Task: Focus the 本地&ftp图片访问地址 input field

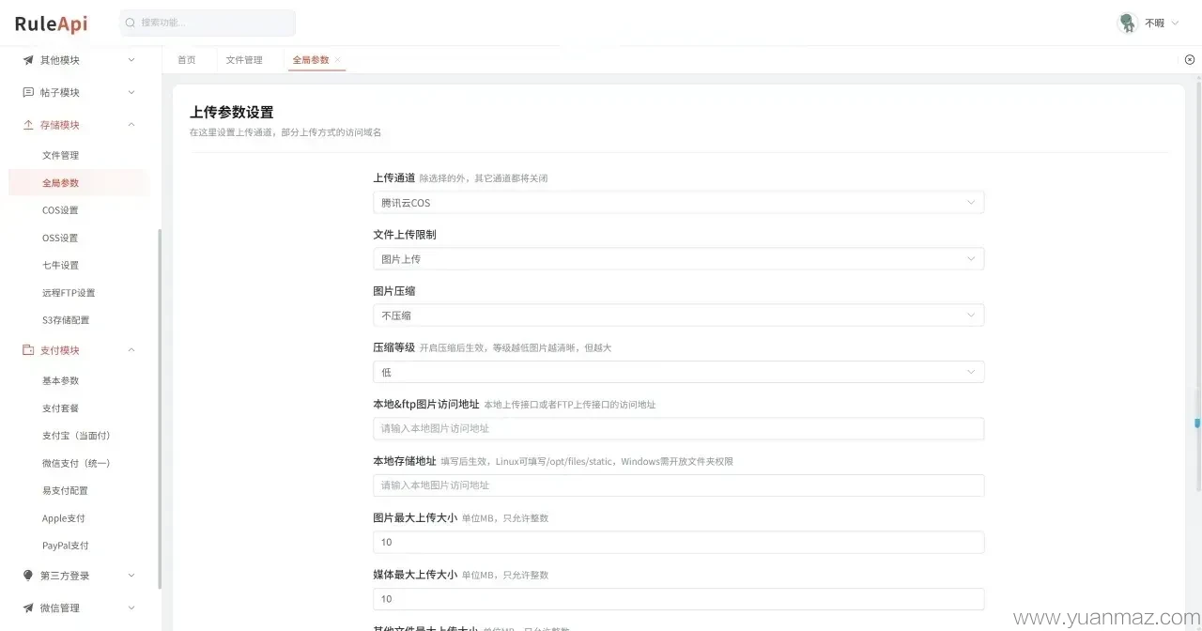Action: tap(678, 428)
